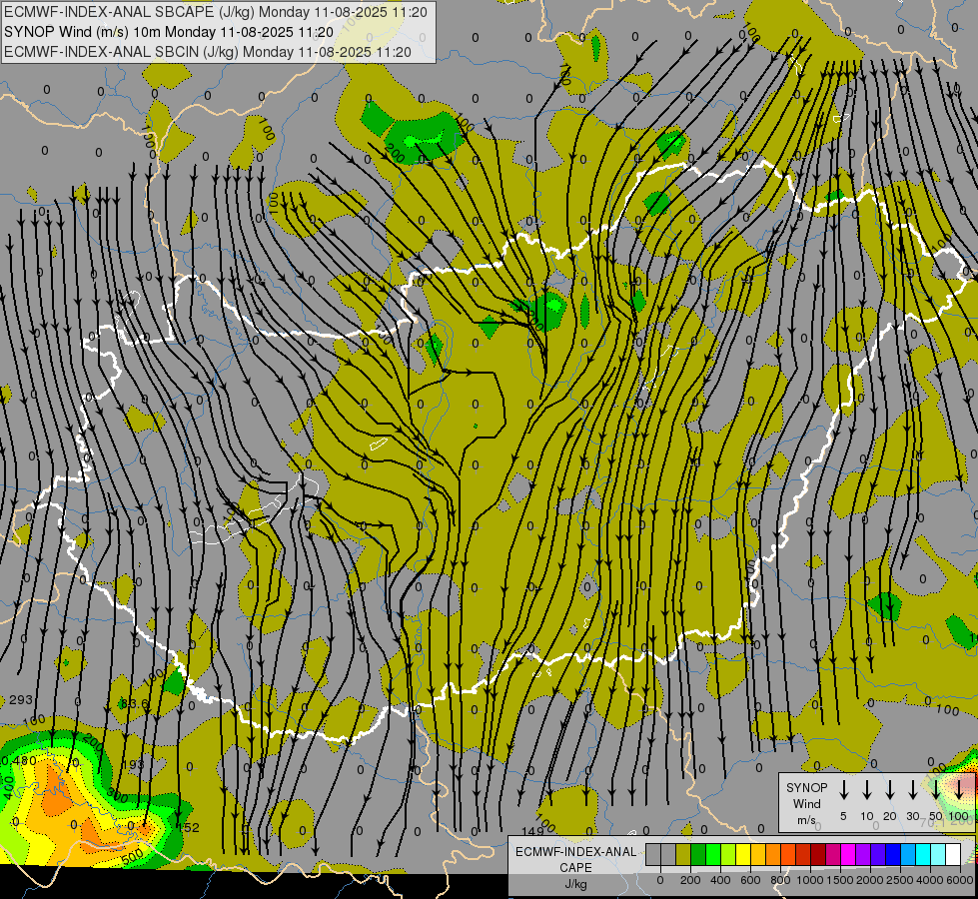
Task: Click the wind arrow above the 20 label
Action: (x=890, y=790)
